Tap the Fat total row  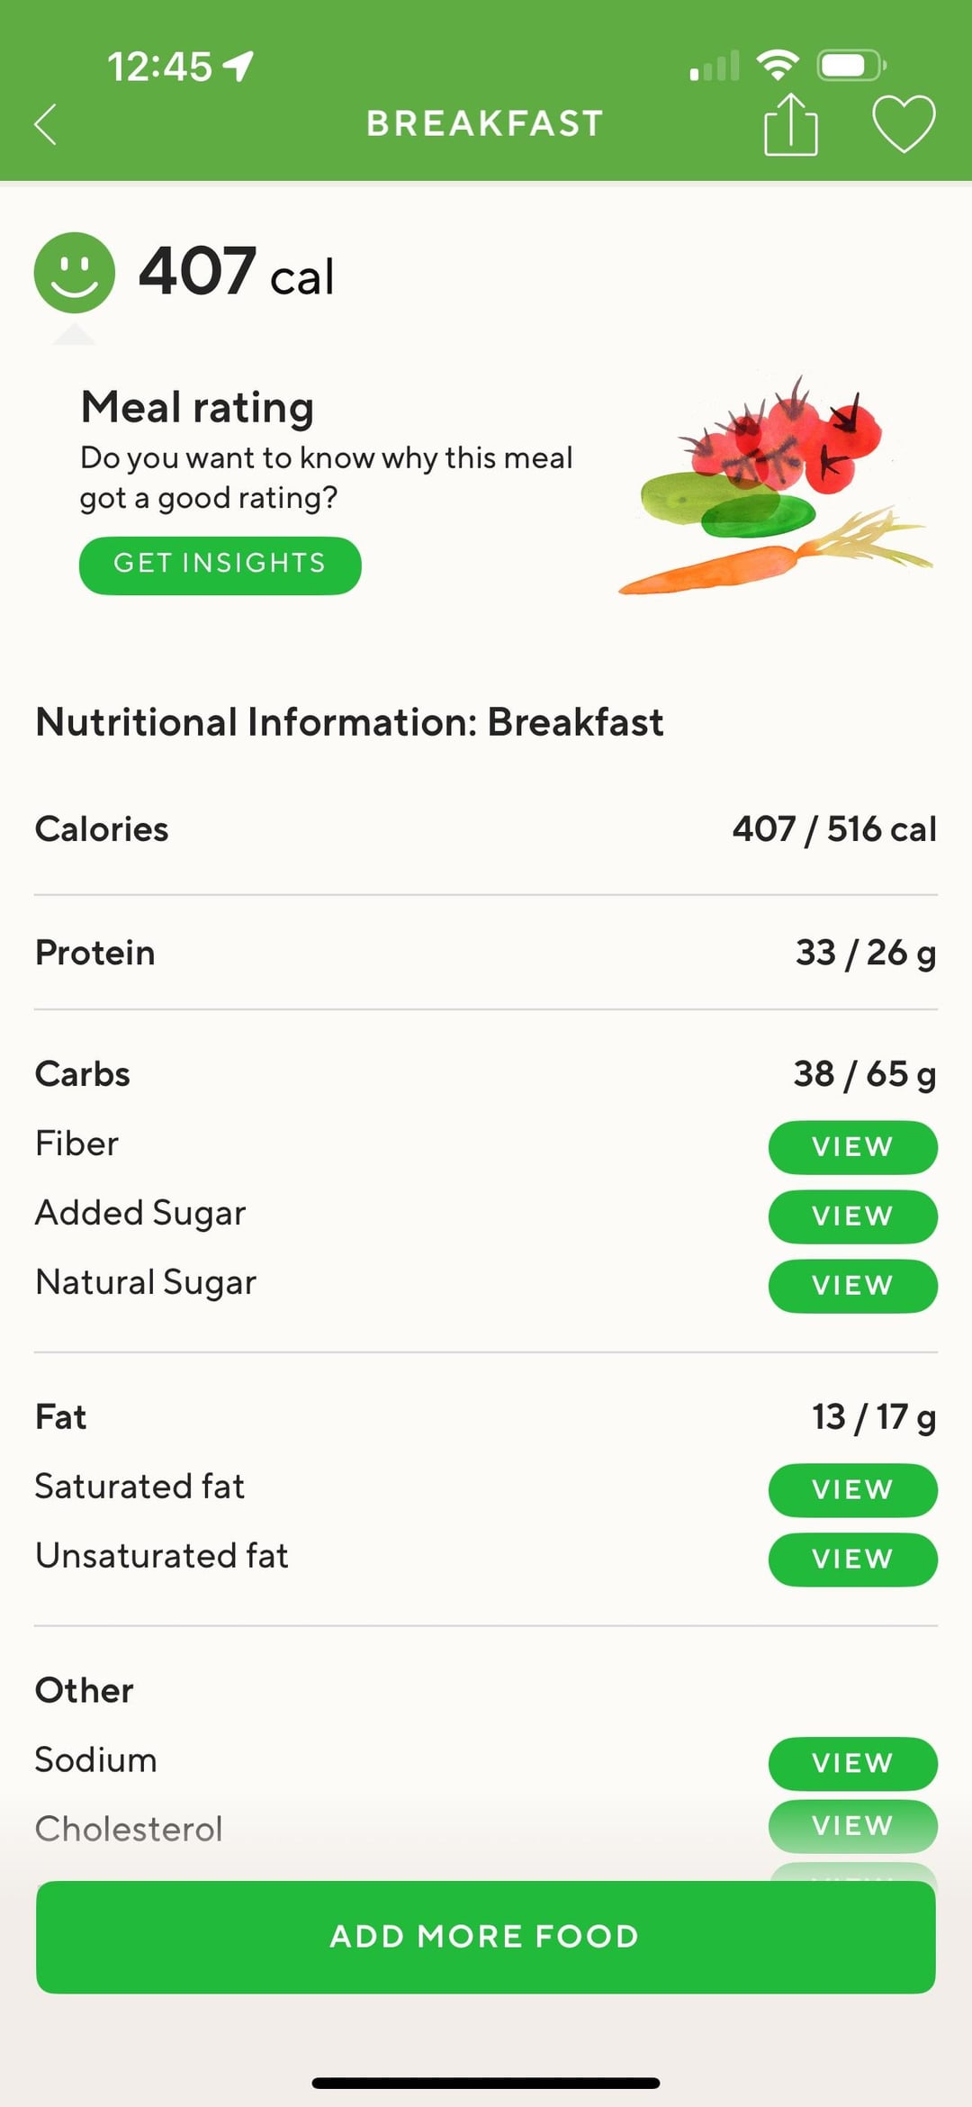pyautogui.click(x=486, y=1416)
